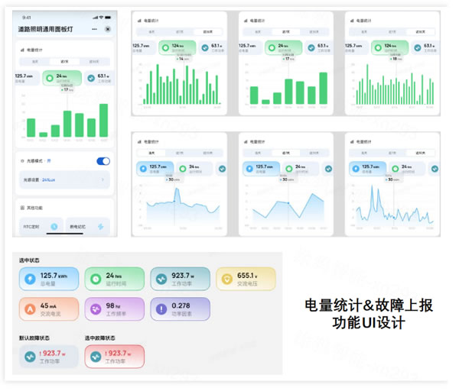This screenshot has width=459, height=391.
Task: Click the purple 工作频率 98 hz card icon
Action: [96, 309]
